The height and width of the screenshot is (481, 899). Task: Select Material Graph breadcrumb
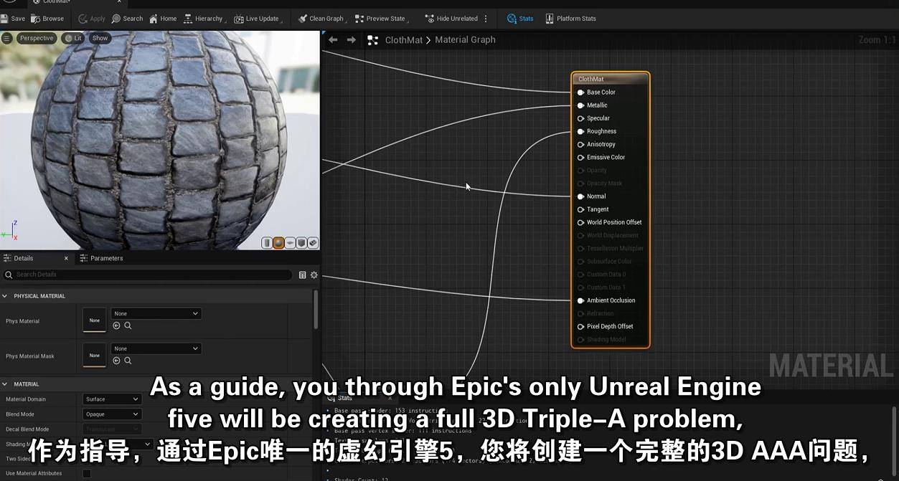(465, 40)
